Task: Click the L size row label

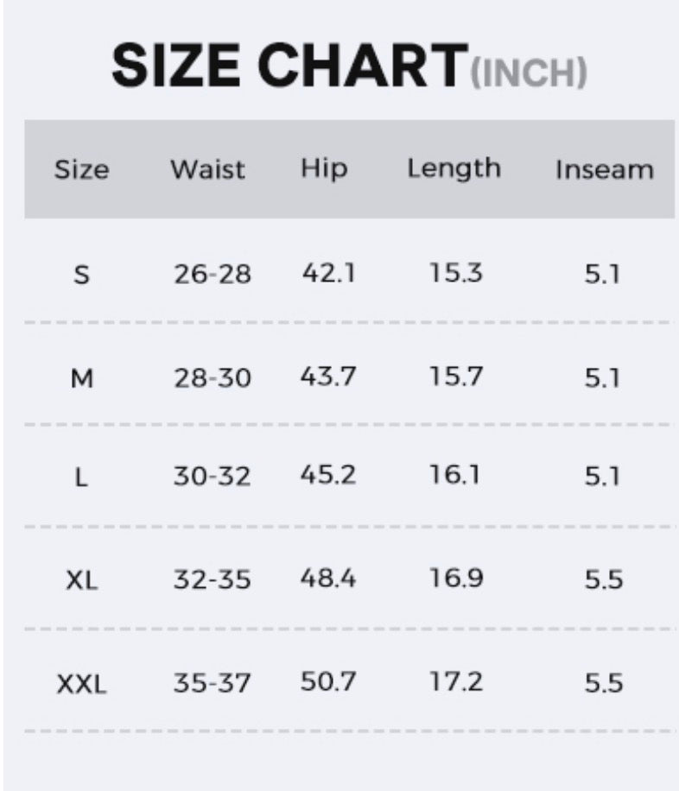Action: [x=81, y=477]
